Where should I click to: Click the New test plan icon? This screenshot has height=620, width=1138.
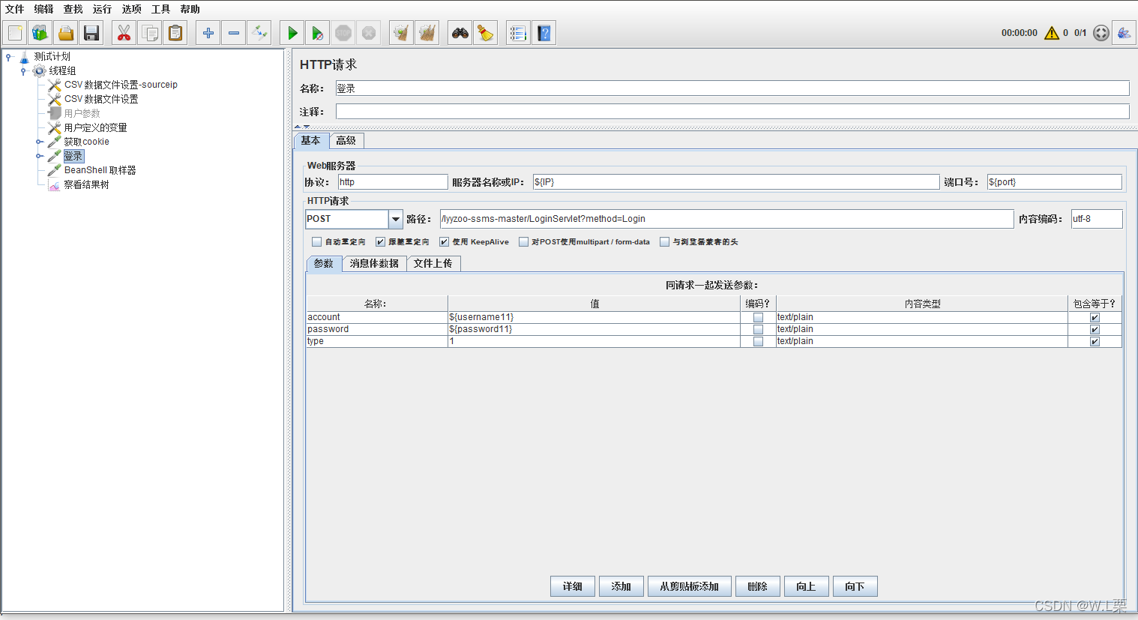15,33
